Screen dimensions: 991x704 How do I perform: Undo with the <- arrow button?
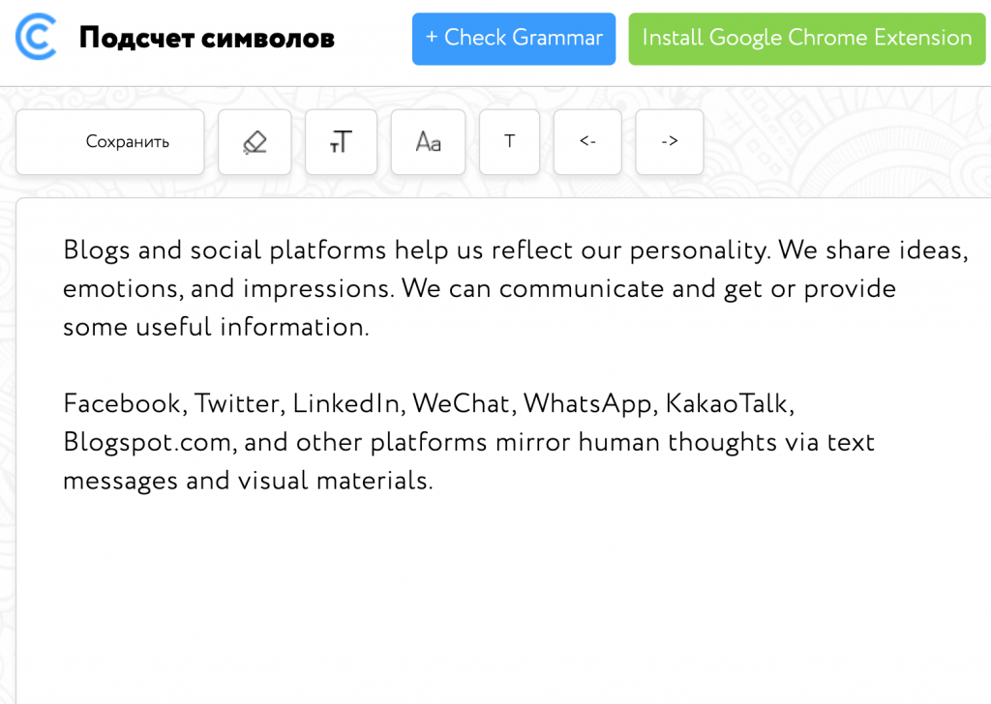[587, 142]
